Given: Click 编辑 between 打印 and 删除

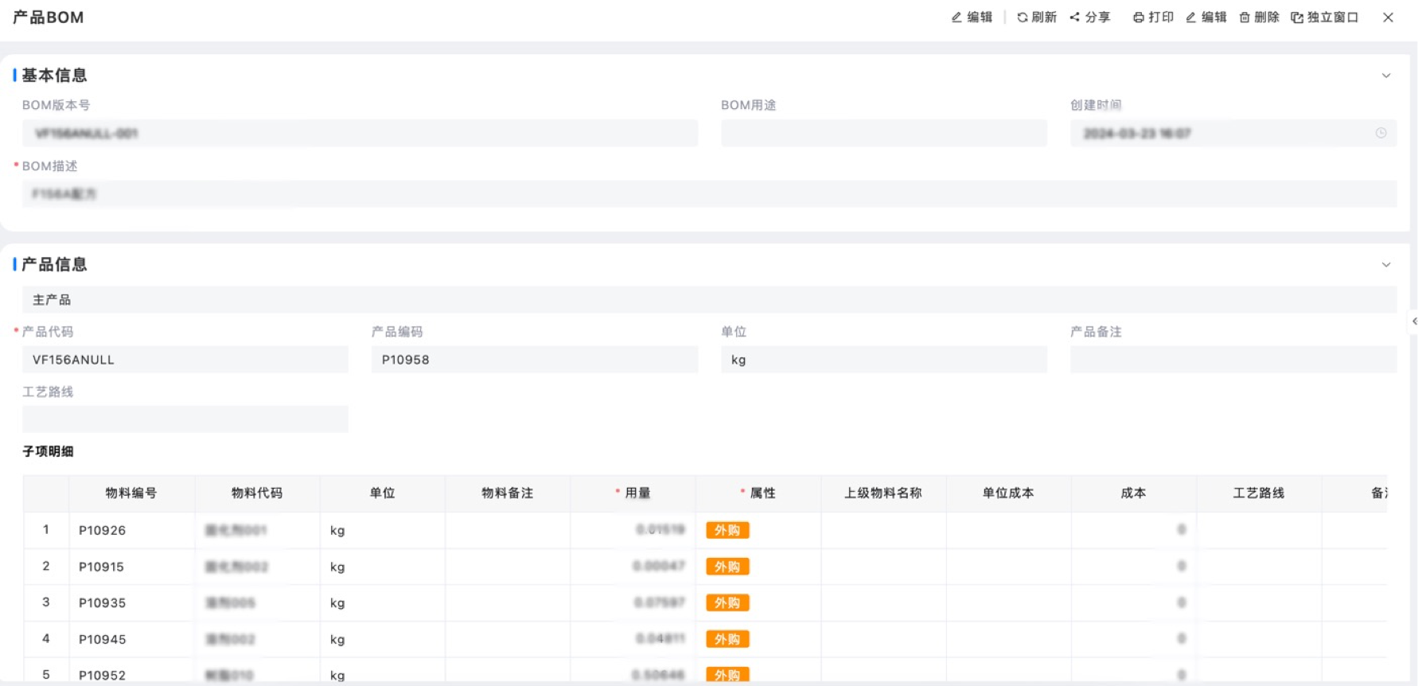Looking at the screenshot, I should click(1206, 18).
